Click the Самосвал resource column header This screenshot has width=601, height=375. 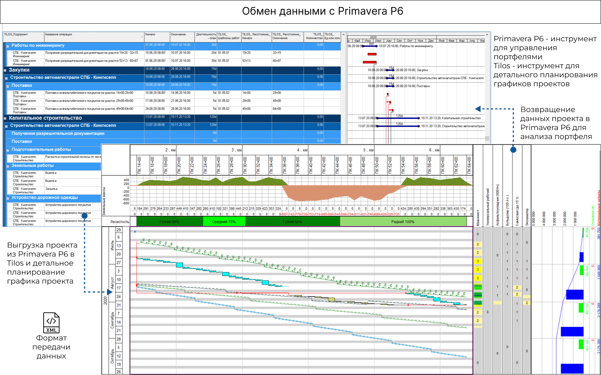517,211
